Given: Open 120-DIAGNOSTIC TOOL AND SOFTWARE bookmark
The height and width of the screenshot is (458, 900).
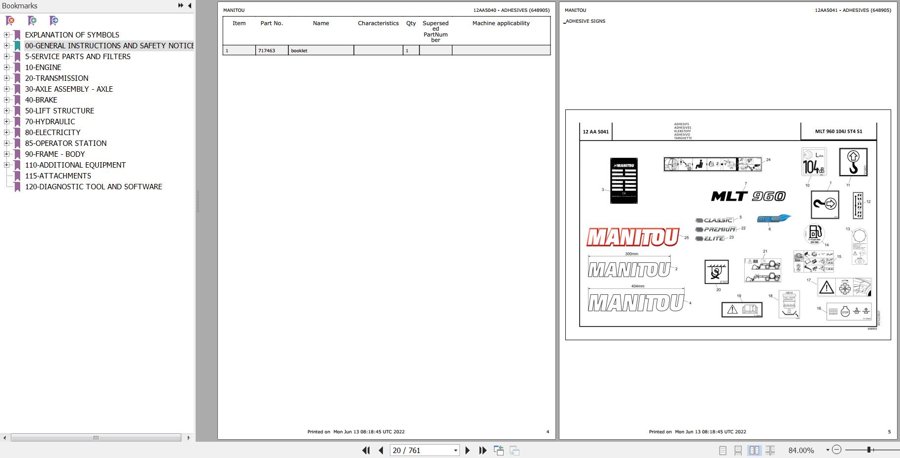Looking at the screenshot, I should coord(94,187).
